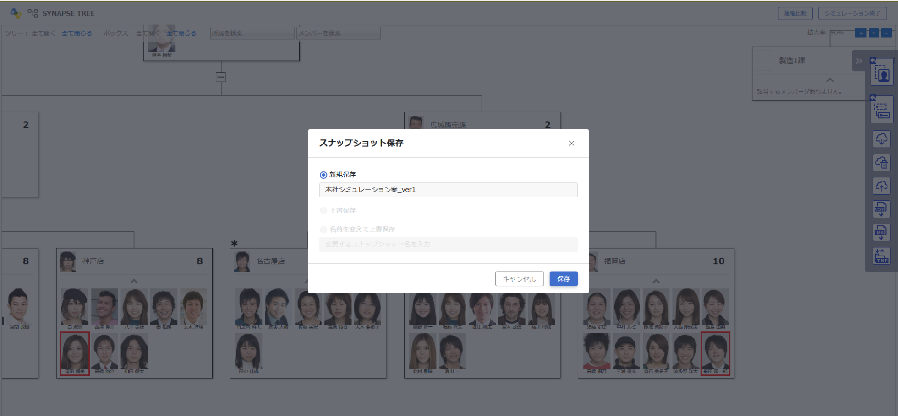The image size is (898, 416).
Task: Focus the 所属を検索 search field
Action: [x=252, y=33]
